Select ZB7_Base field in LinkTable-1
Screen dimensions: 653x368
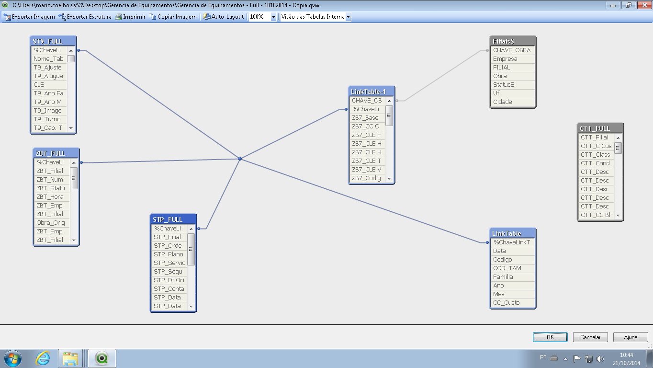(367, 118)
